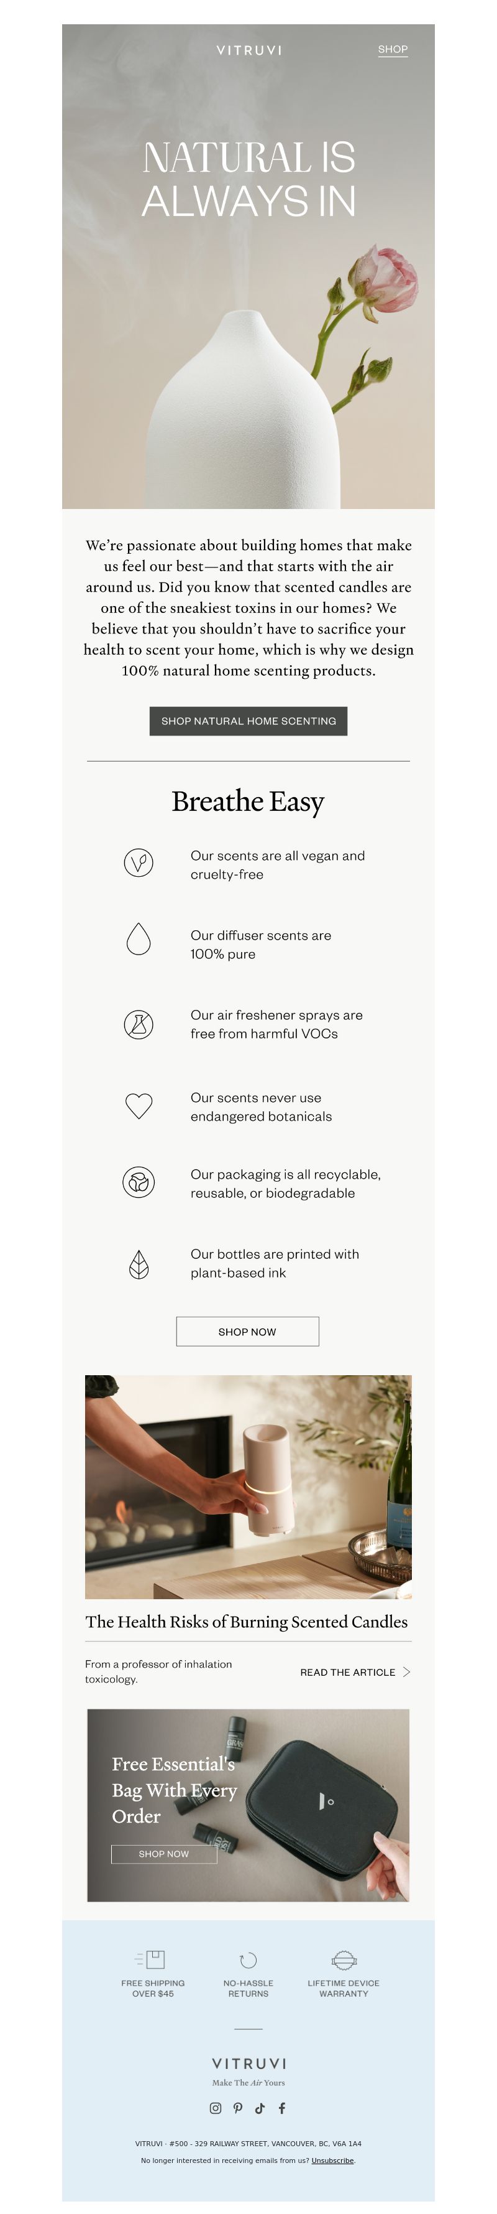Viewport: 497px width, 2214px height.
Task: Click SHOP NOW on Essentials Bag banner
Action: click(164, 1853)
